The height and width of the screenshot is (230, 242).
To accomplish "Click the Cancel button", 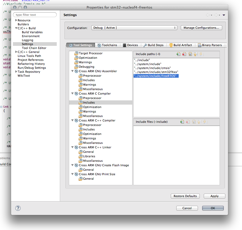I will pos(187,208).
